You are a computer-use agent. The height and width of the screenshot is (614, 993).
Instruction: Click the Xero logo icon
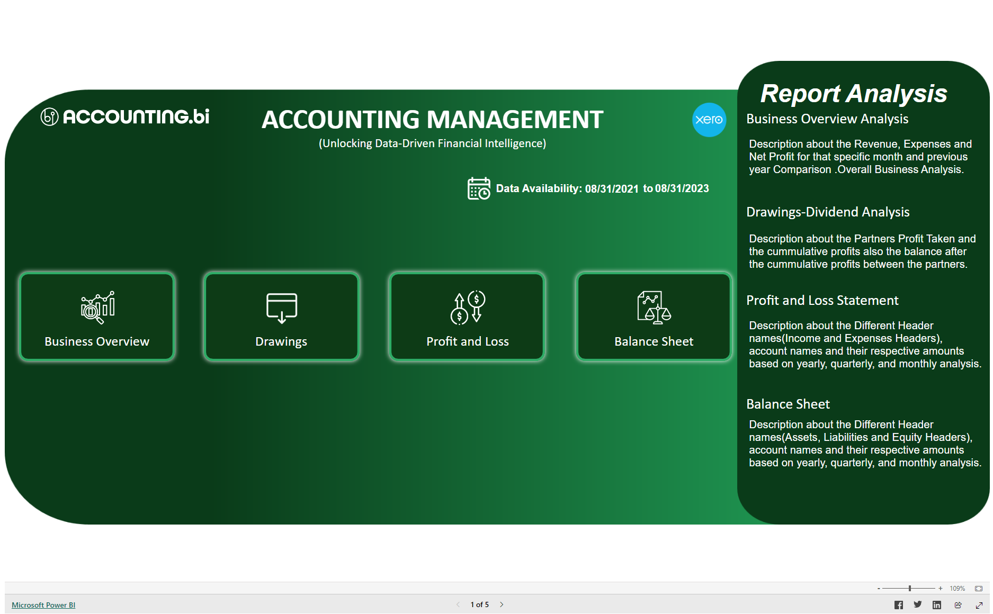[710, 120]
